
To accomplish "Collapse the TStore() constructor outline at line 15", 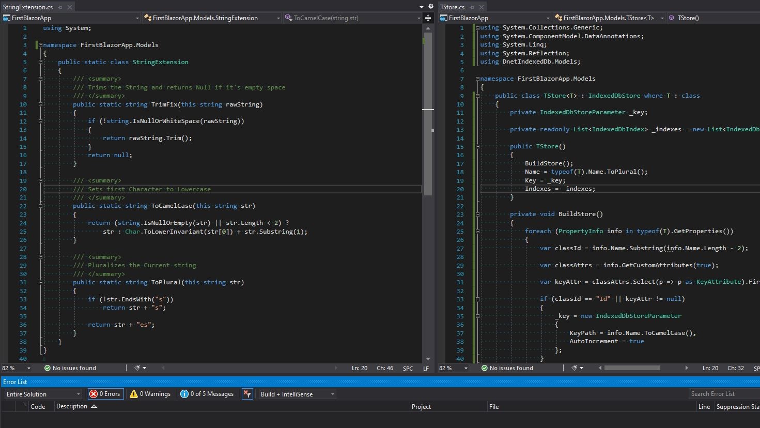I will (477, 146).
